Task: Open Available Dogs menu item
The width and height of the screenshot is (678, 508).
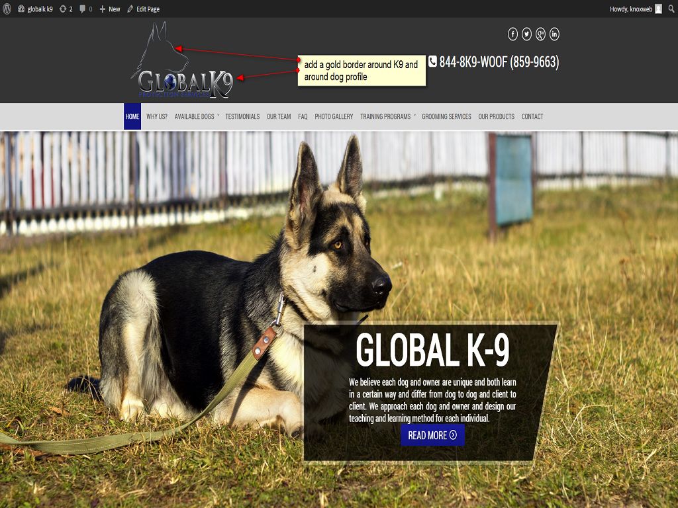Action: pyautogui.click(x=194, y=116)
